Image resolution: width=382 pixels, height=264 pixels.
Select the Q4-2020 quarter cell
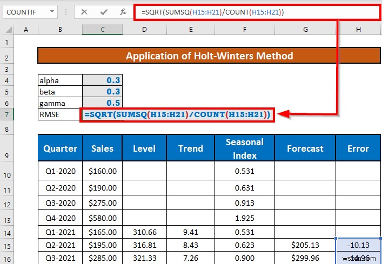tap(60, 218)
